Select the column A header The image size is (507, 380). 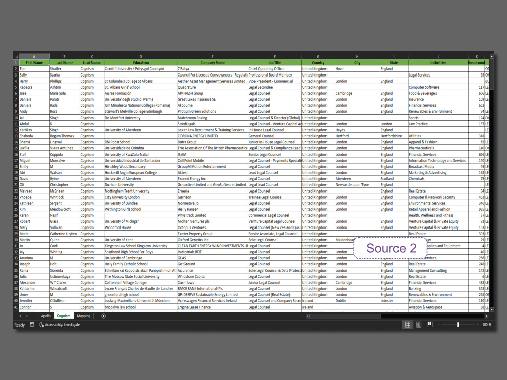pyautogui.click(x=34, y=56)
